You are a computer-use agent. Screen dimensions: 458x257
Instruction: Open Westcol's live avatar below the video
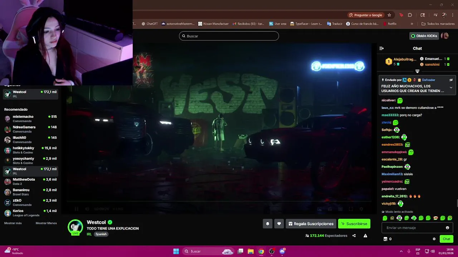pos(75,228)
